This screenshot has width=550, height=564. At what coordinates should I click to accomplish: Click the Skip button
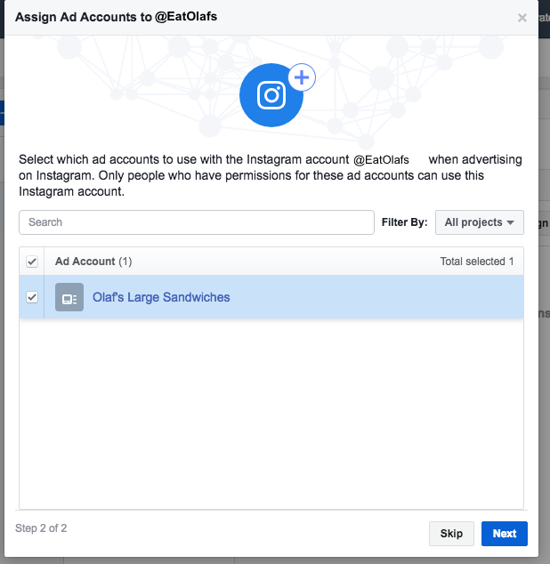click(451, 534)
